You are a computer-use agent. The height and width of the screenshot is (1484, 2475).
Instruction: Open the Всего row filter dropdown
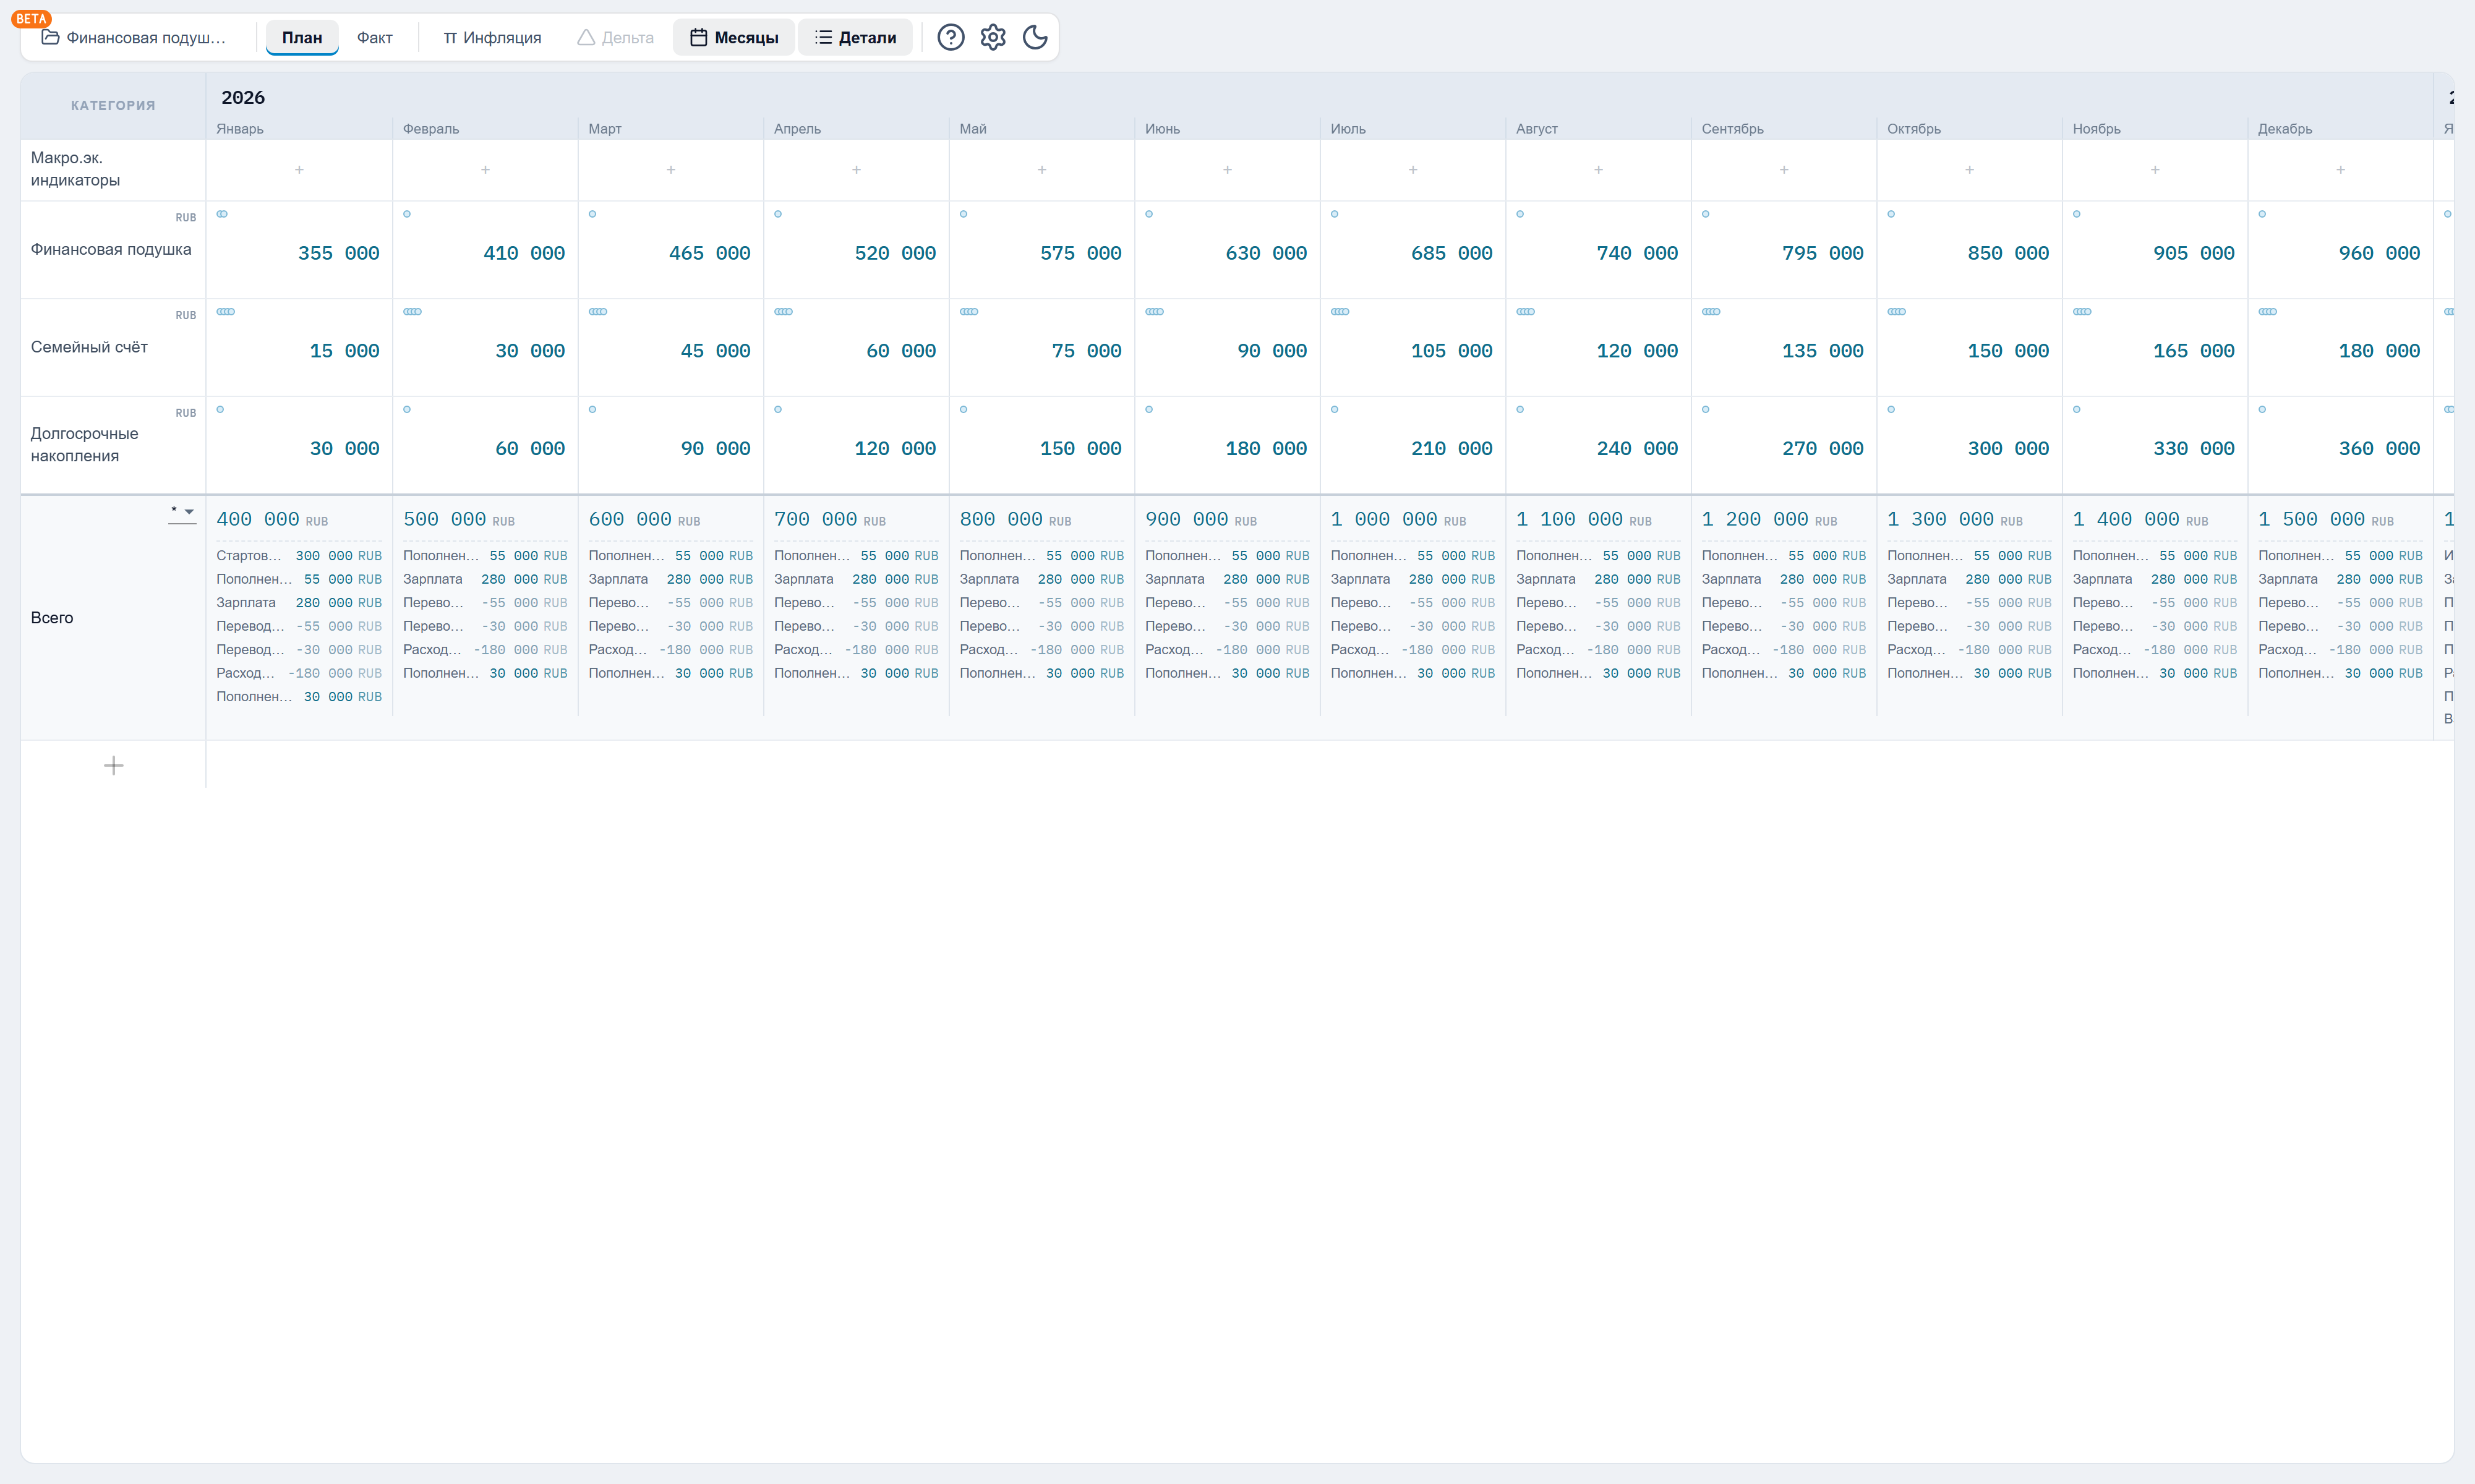[x=182, y=512]
